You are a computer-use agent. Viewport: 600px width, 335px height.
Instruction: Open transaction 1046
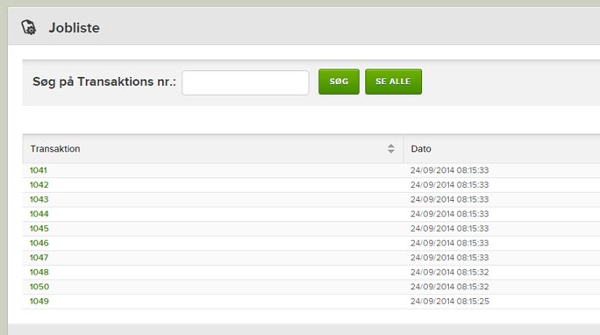pyautogui.click(x=39, y=243)
